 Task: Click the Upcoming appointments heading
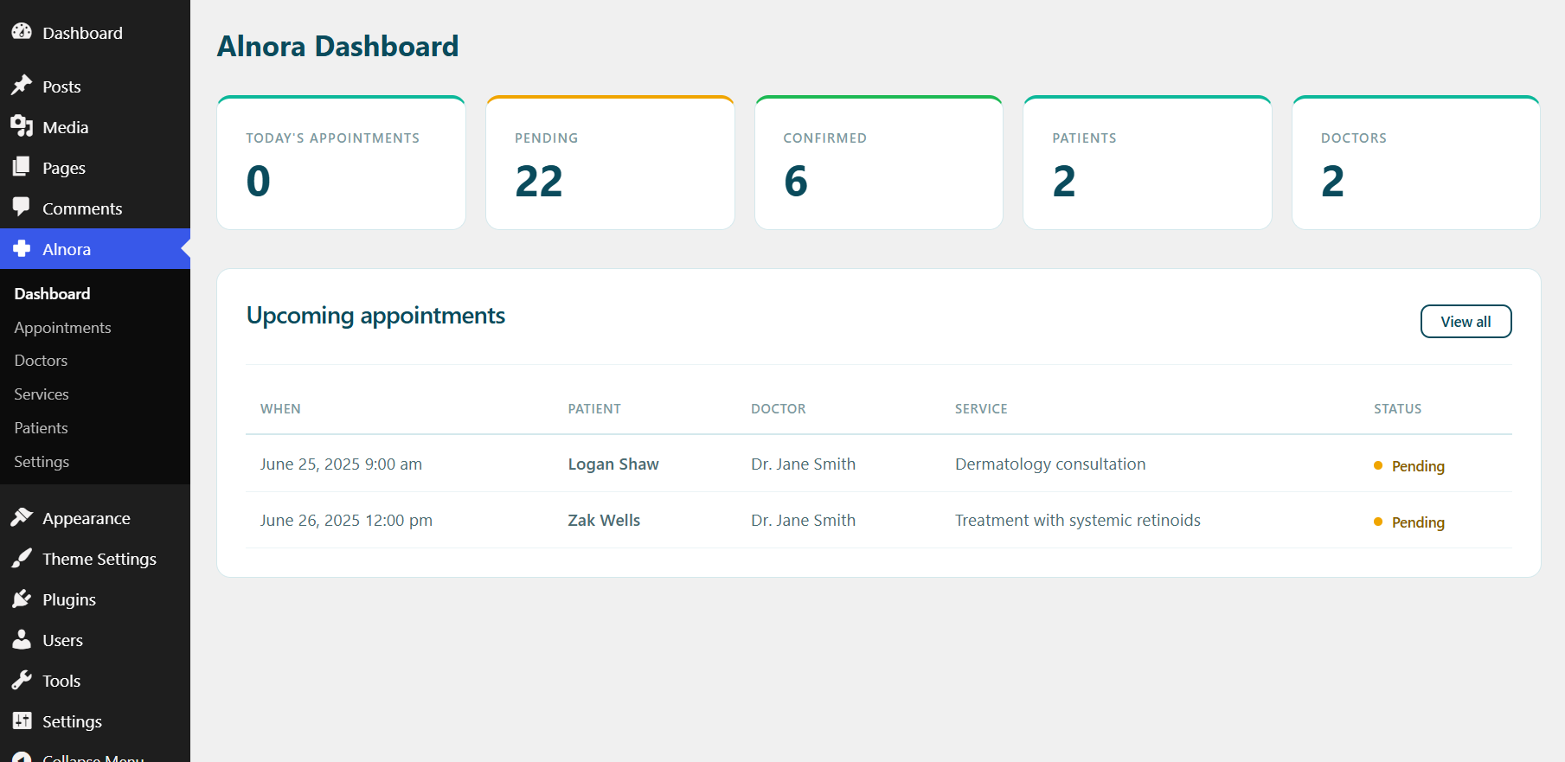[375, 317]
